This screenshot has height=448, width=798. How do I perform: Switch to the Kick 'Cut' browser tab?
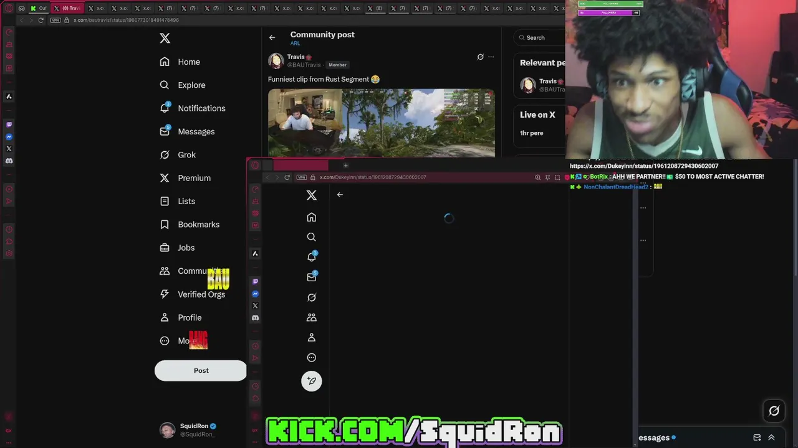coord(40,8)
